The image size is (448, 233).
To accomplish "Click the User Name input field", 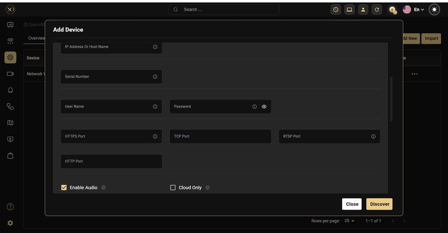I will coord(111,106).
